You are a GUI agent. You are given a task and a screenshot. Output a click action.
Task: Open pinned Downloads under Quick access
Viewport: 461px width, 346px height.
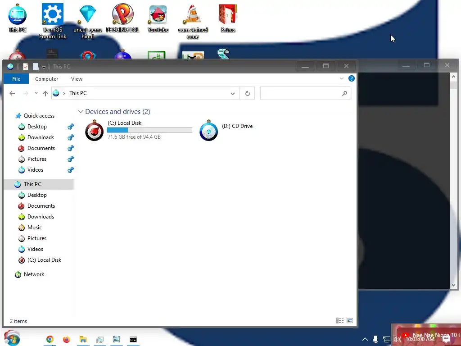(x=41, y=137)
